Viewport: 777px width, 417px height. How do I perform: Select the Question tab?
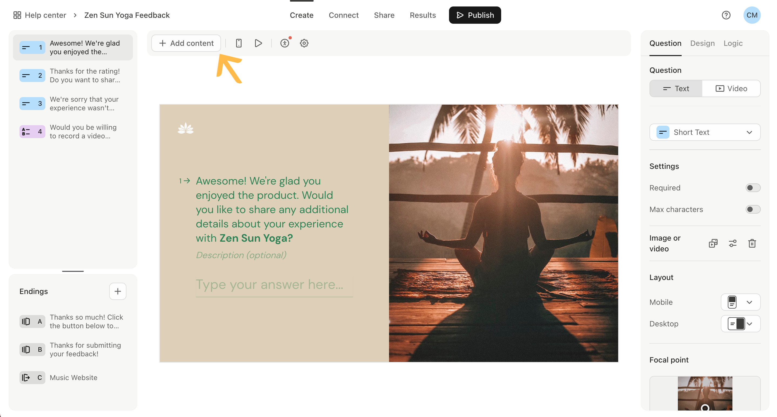[x=665, y=43]
